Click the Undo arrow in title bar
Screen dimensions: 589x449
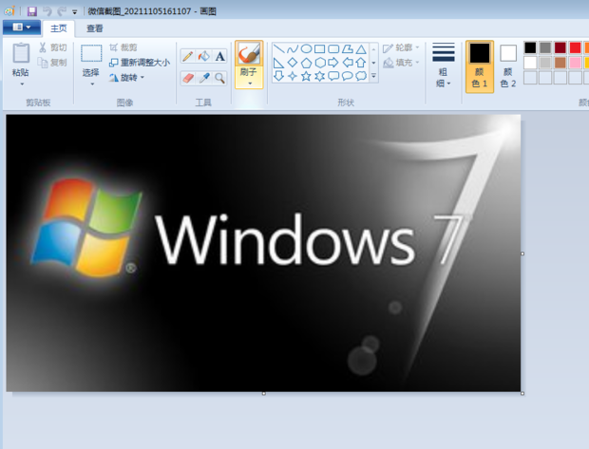pos(47,11)
